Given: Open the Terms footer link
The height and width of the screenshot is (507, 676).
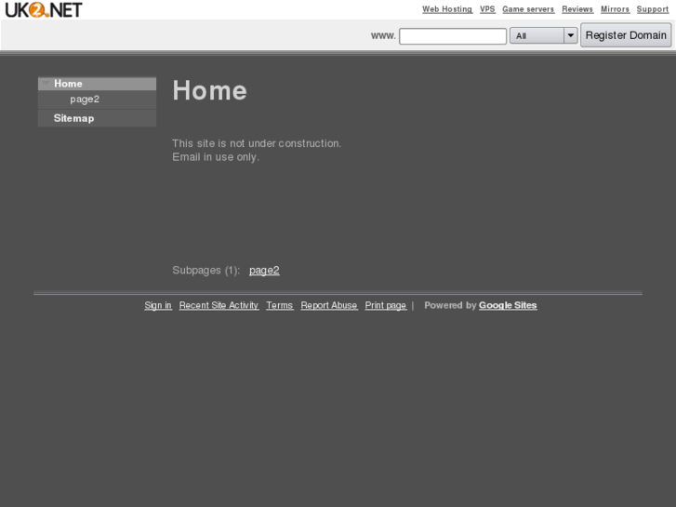Looking at the screenshot, I should (279, 305).
